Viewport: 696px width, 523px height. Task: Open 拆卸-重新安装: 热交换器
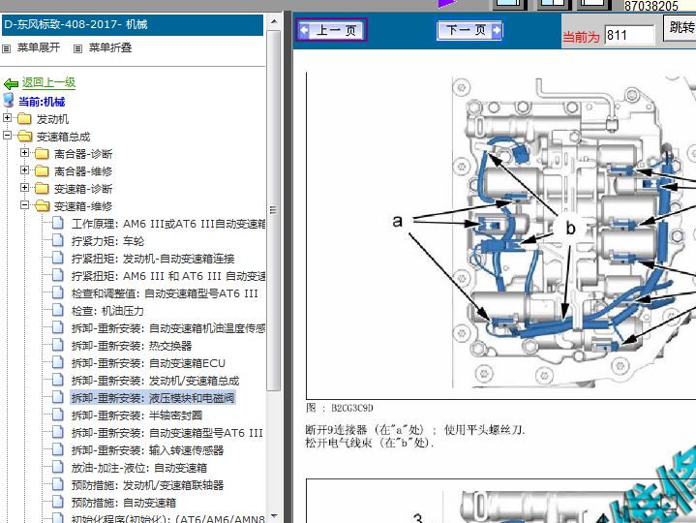pyautogui.click(x=132, y=346)
